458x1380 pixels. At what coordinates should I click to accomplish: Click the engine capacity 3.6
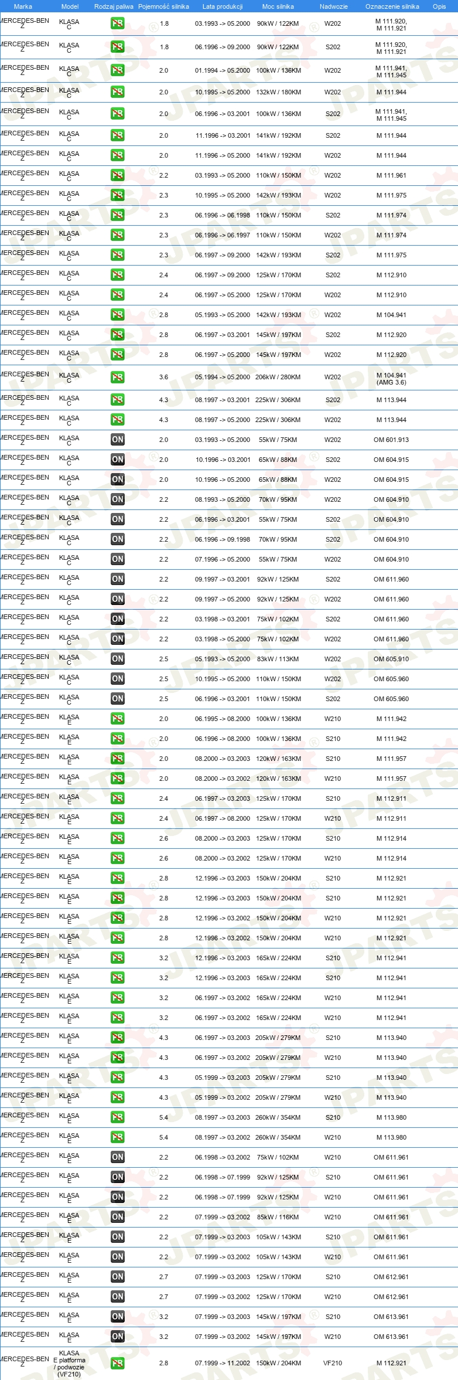163,378
